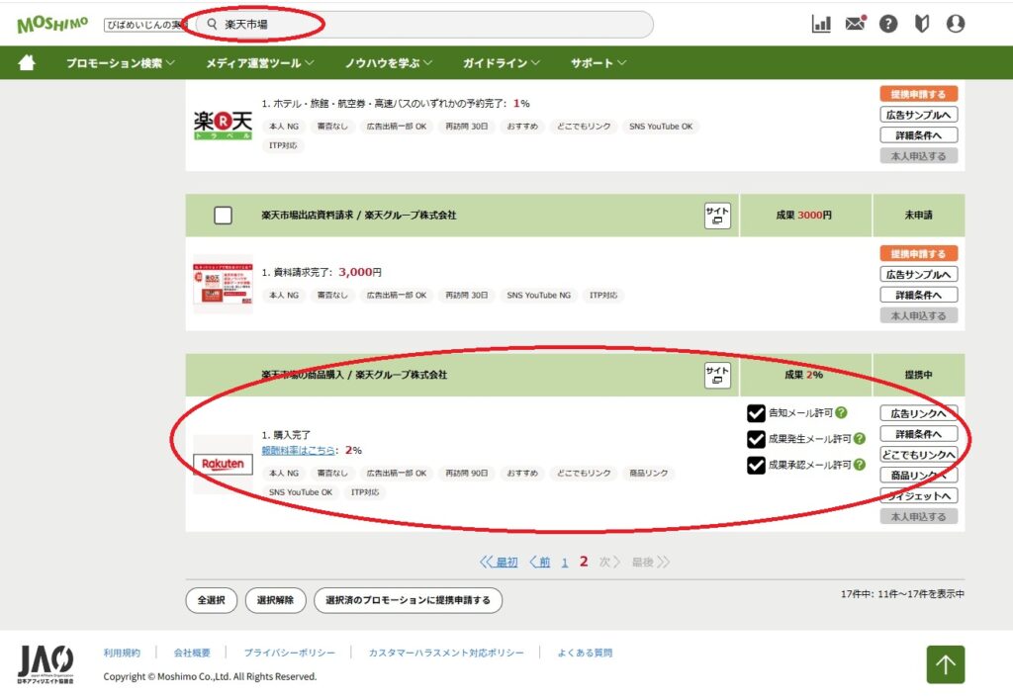The width and height of the screenshot is (1013, 699).
Task: Click the 17件中: 11件～17件を表示中 text
Action: pos(902,594)
